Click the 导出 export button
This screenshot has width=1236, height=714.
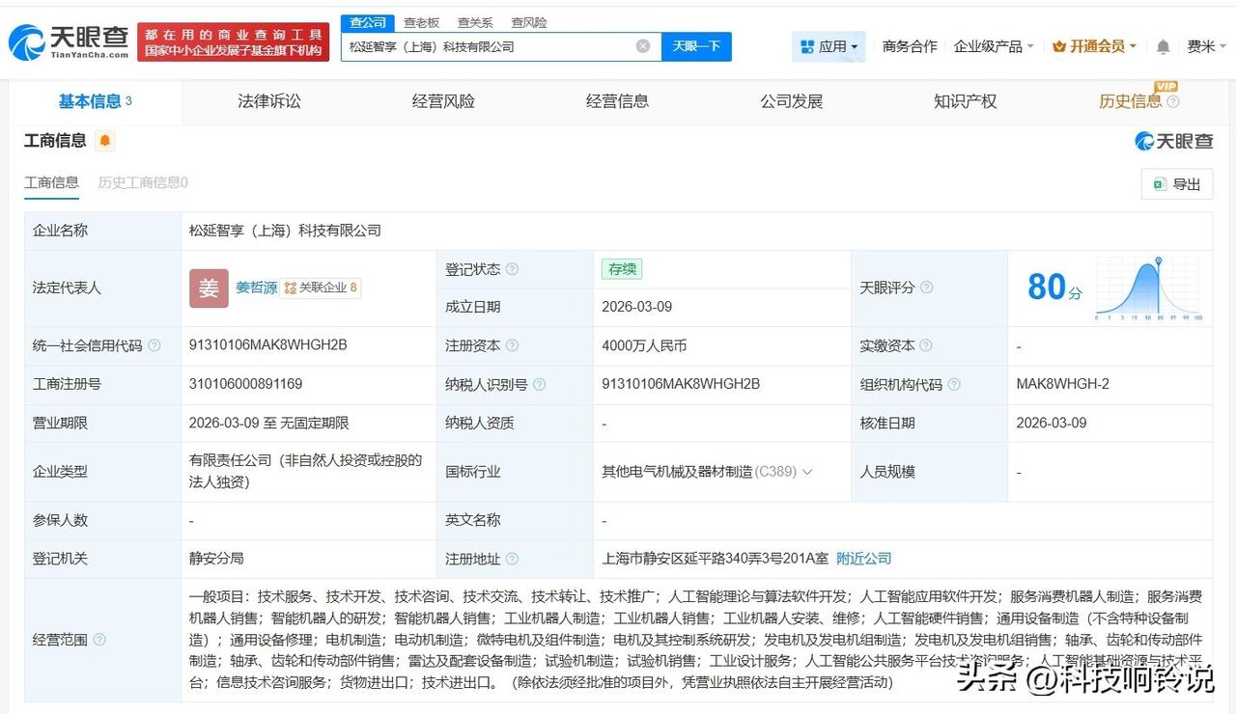(x=1176, y=183)
